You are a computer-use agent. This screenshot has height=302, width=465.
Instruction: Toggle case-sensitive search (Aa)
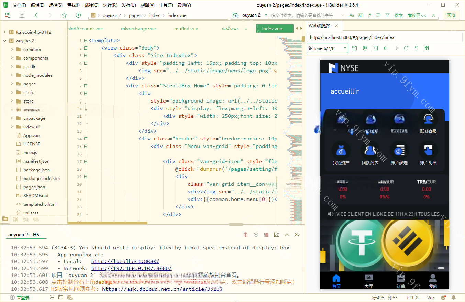click(352, 15)
